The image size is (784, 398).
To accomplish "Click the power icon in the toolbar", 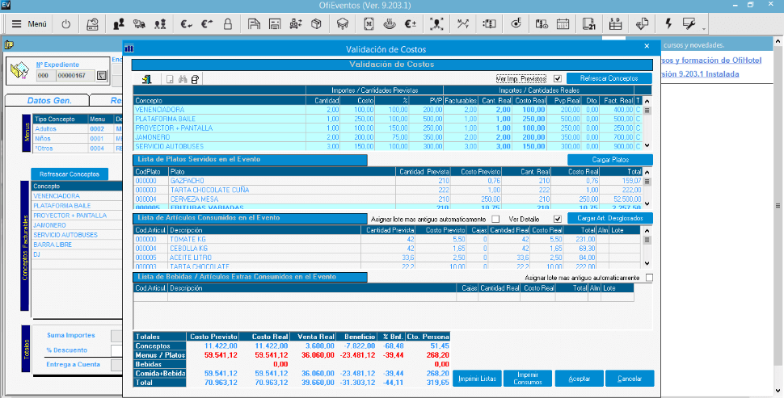I will tap(66, 24).
